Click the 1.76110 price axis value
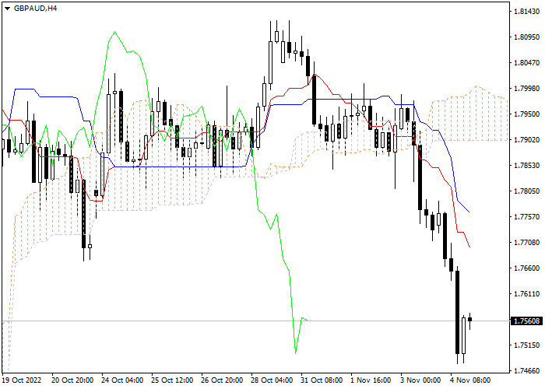545x389 pixels. pos(527,294)
